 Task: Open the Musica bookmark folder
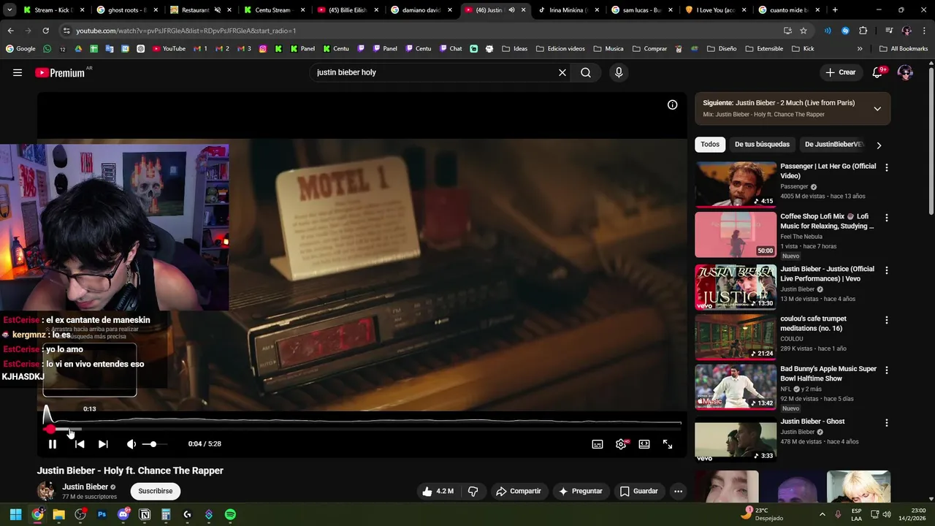[x=608, y=49]
